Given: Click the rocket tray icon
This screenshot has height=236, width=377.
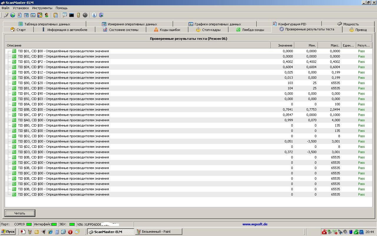Looking at the screenshot, I should [340, 232].
